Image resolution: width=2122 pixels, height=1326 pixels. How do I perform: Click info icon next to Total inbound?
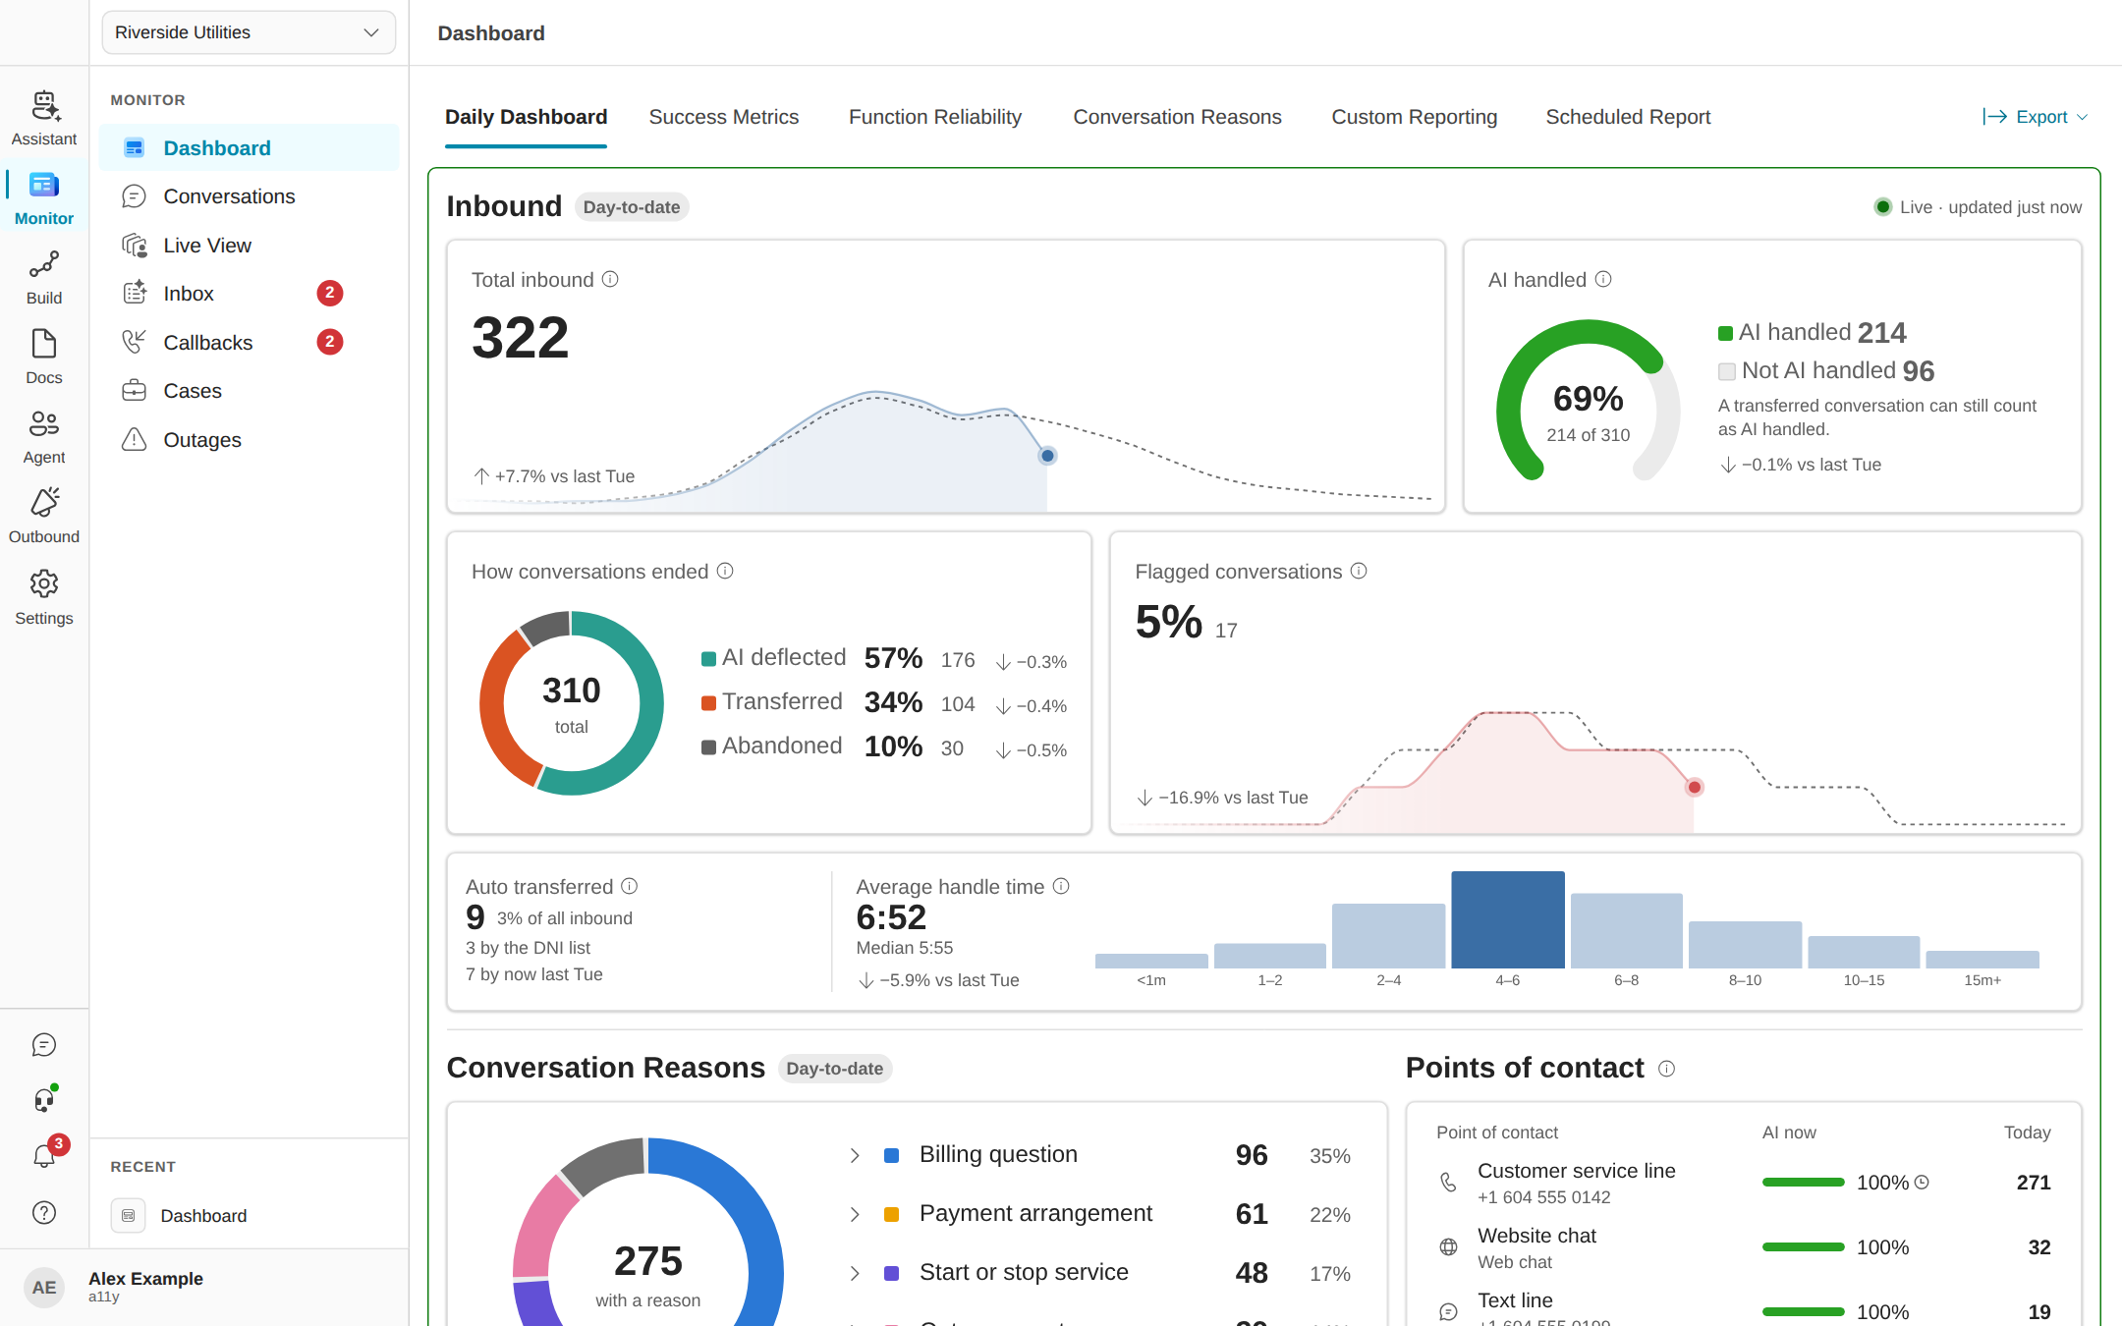(610, 279)
